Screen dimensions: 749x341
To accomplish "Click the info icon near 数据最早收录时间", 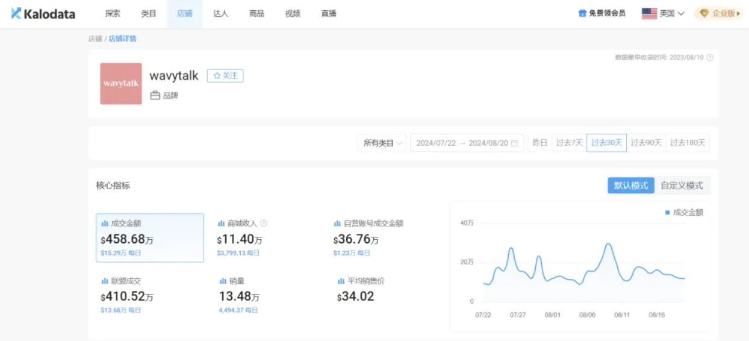I will [710, 58].
